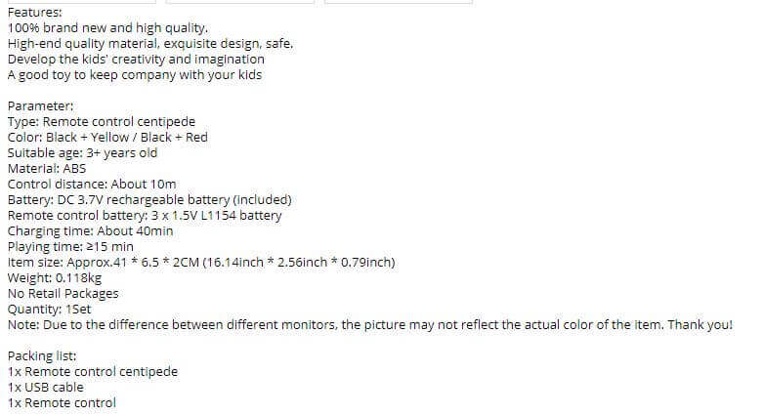
Task: Click the "Suitable age: 3+ years old" text
Action: [83, 152]
